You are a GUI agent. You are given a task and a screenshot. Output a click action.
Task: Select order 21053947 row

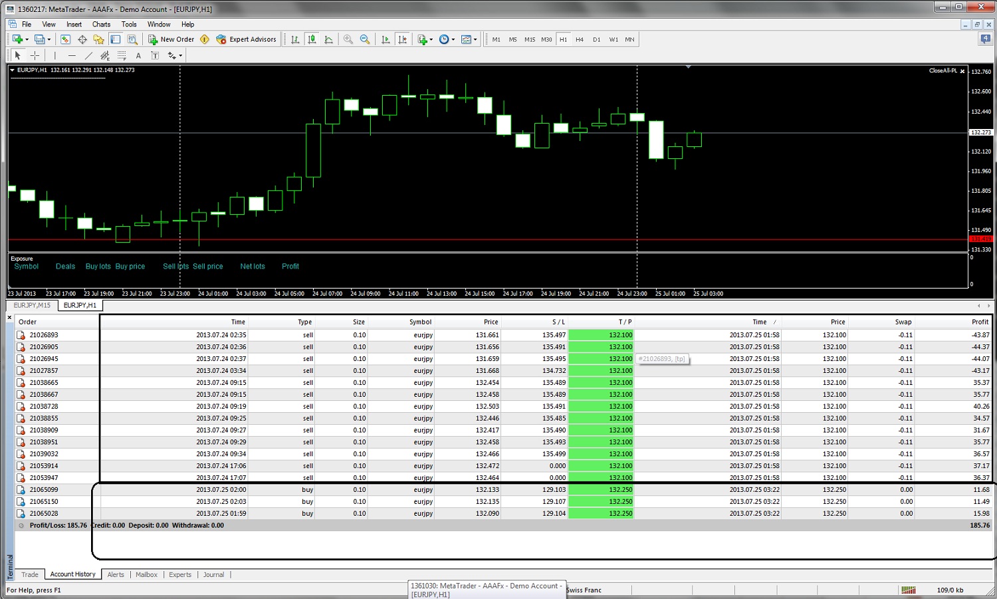pos(503,478)
